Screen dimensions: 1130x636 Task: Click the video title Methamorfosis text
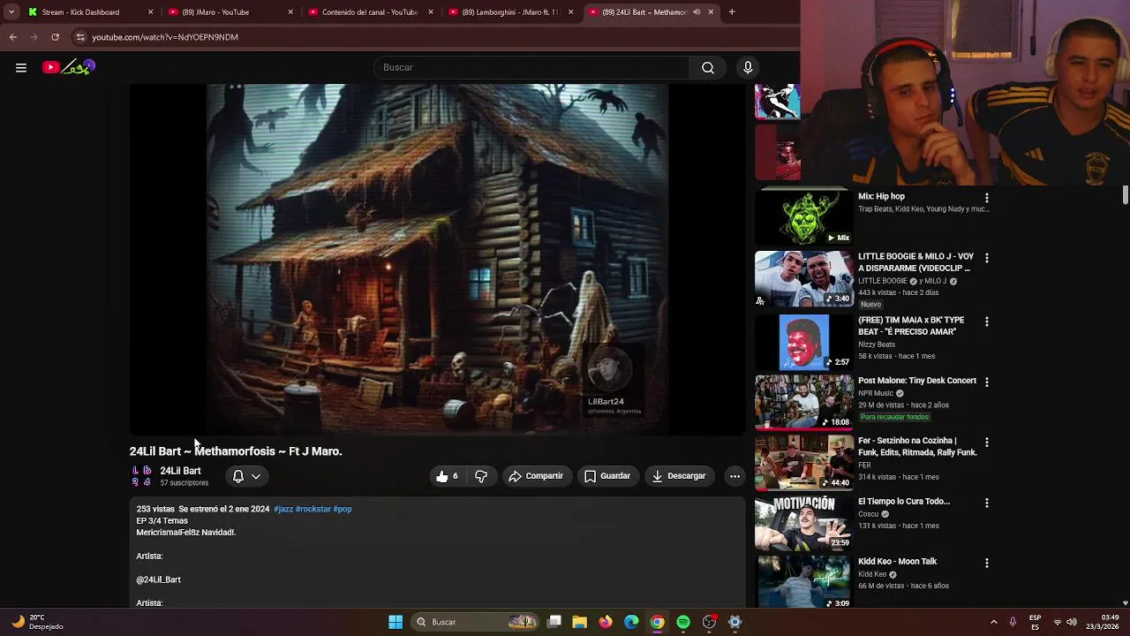click(234, 451)
